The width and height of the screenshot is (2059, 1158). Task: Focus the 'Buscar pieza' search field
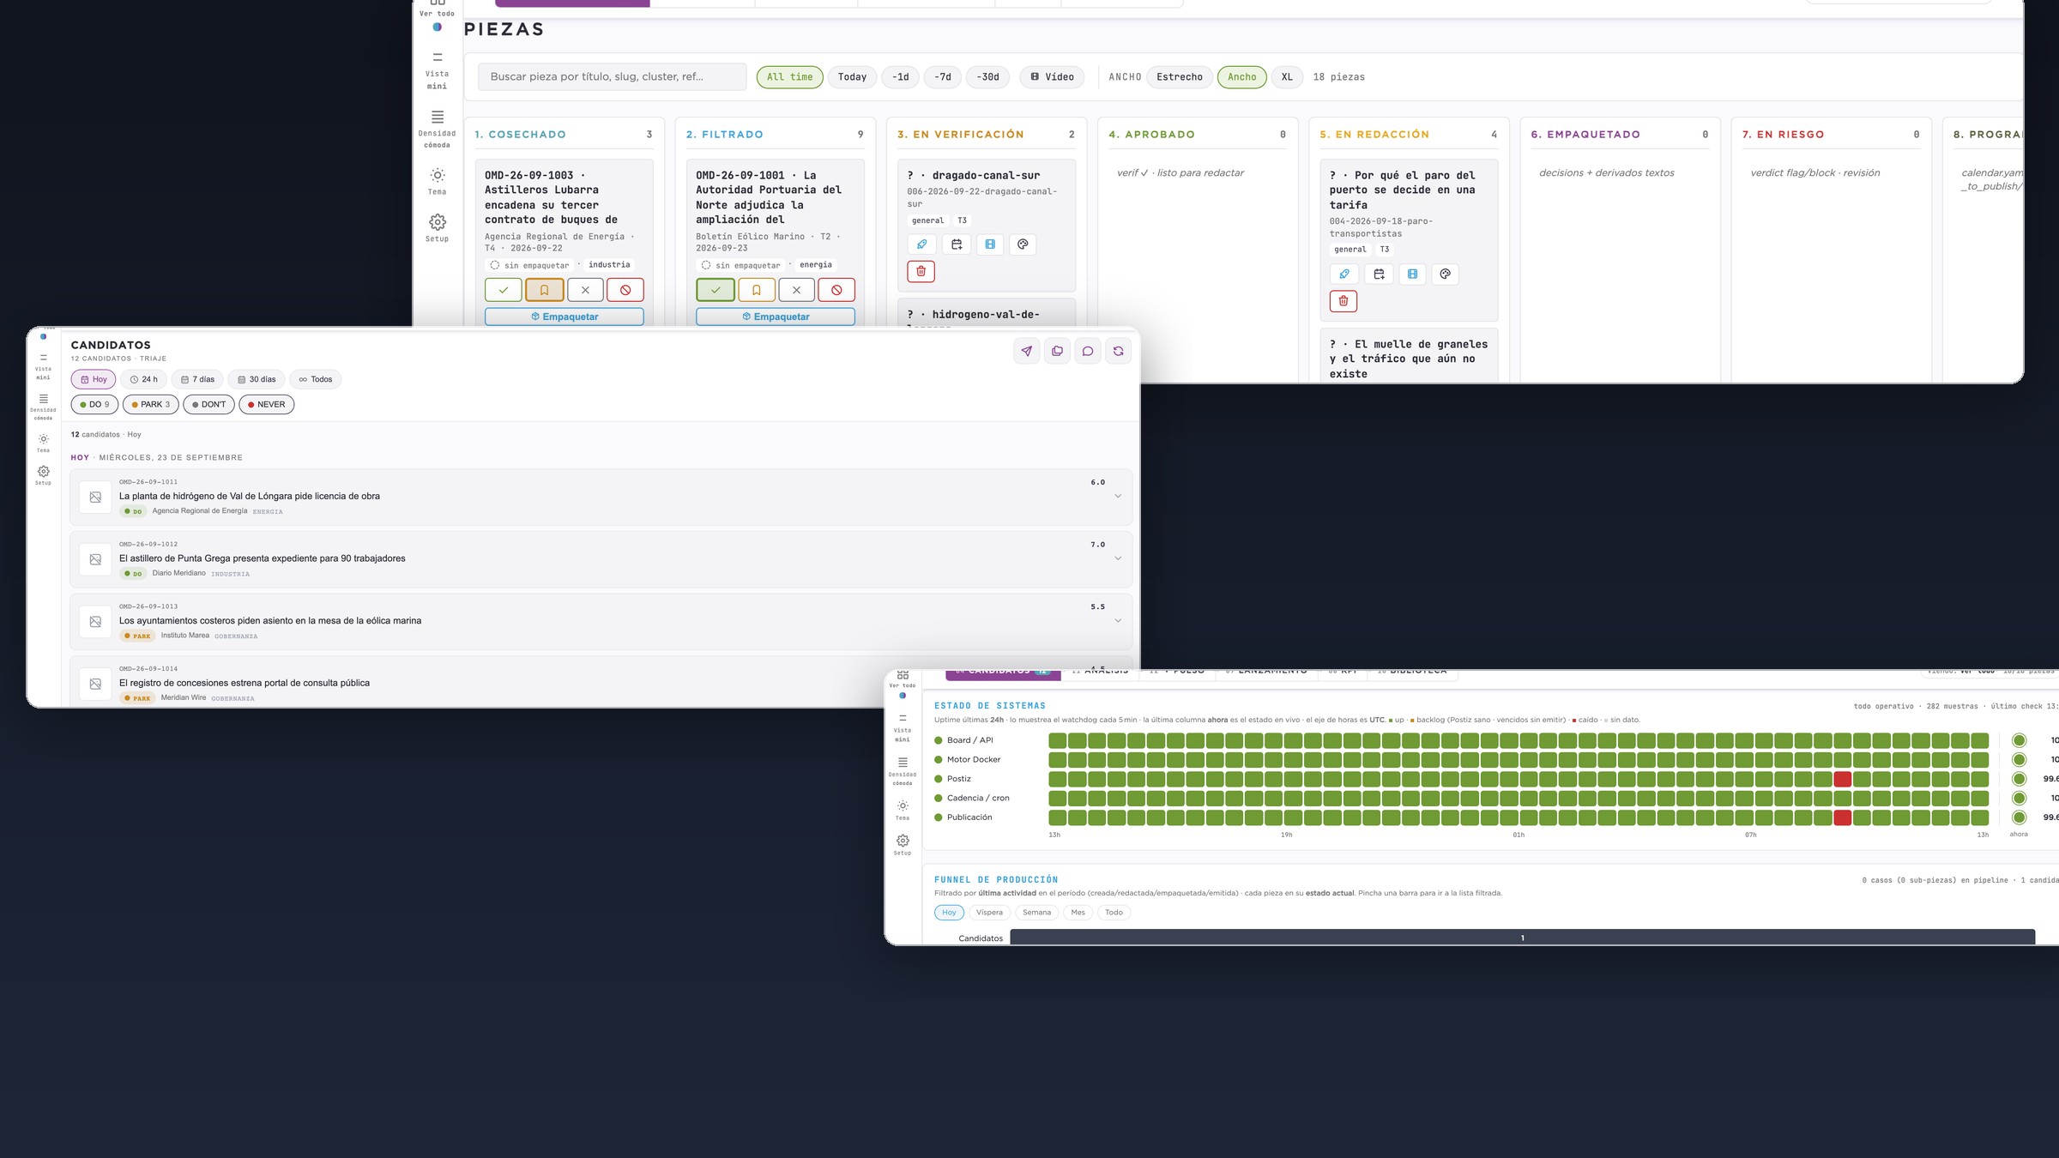[612, 77]
